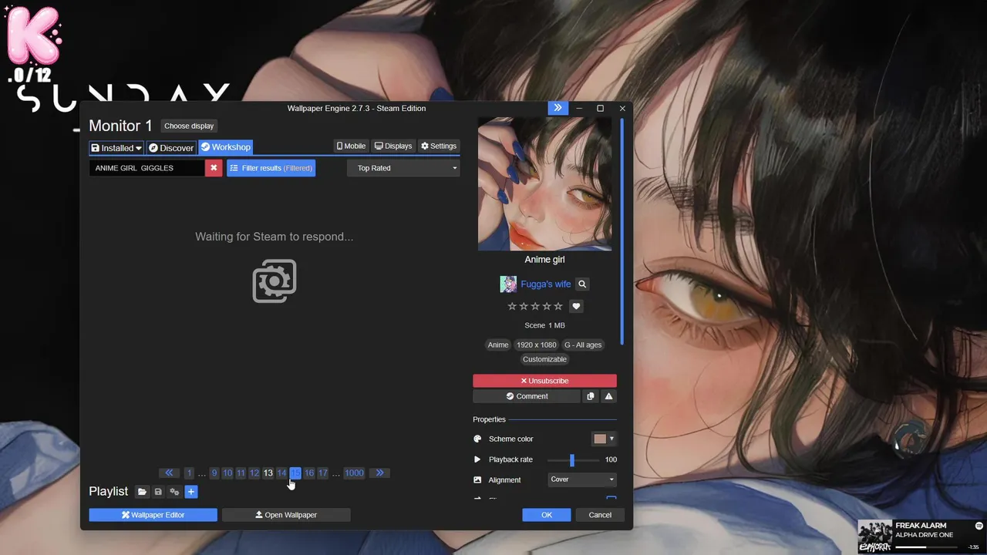Report the wallpaper with the warning triangle icon
This screenshot has width=987, height=555.
pyautogui.click(x=608, y=396)
